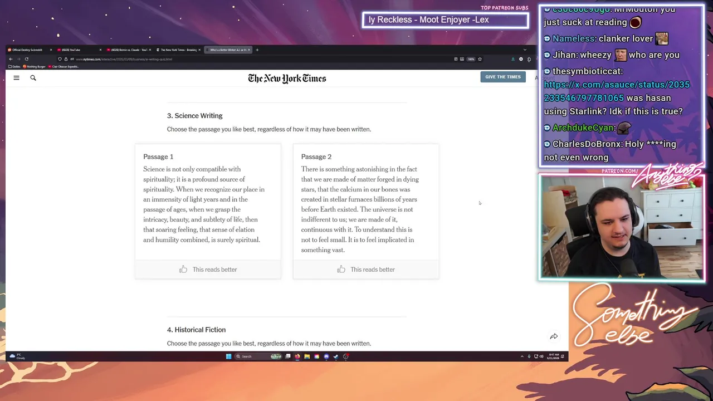
Task: Click thumbs-up icon under Passage 2
Action: pos(341,269)
